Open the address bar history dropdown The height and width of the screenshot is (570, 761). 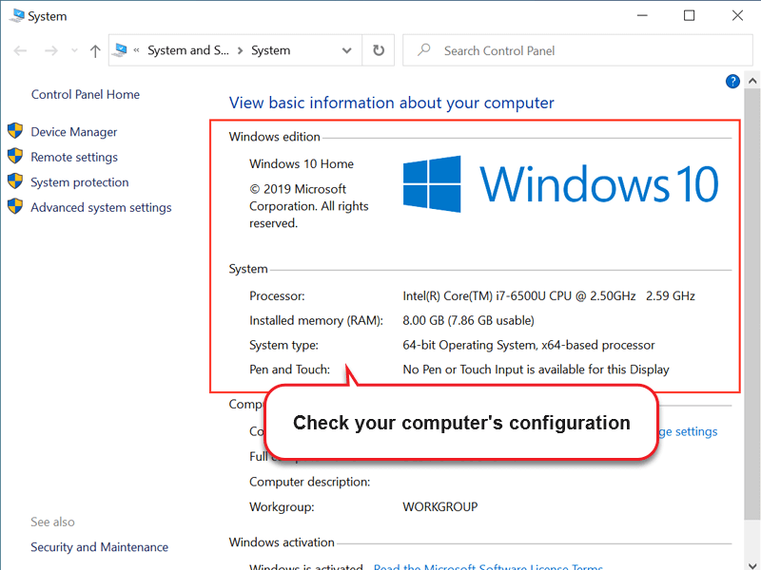(346, 50)
